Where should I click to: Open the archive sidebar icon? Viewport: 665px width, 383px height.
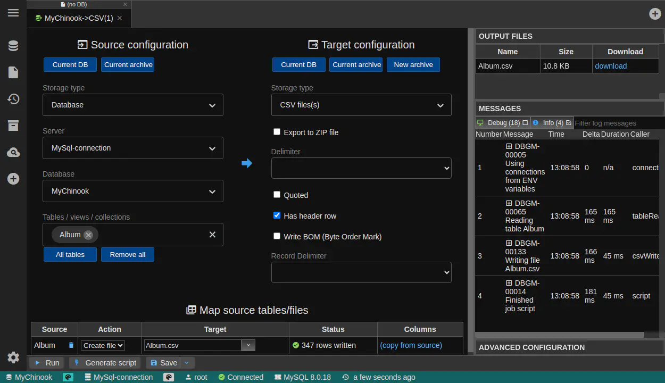click(13, 126)
